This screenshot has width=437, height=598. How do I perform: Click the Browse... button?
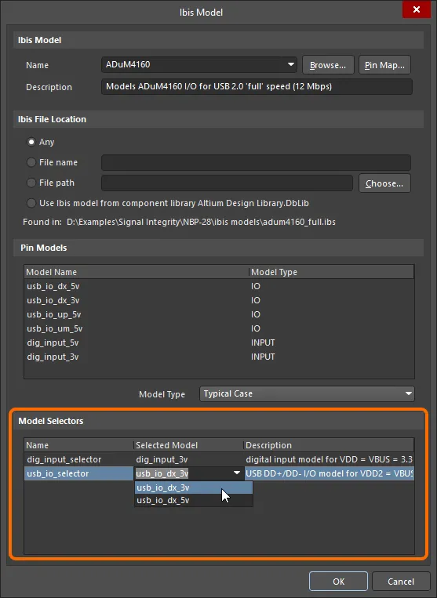[328, 65]
